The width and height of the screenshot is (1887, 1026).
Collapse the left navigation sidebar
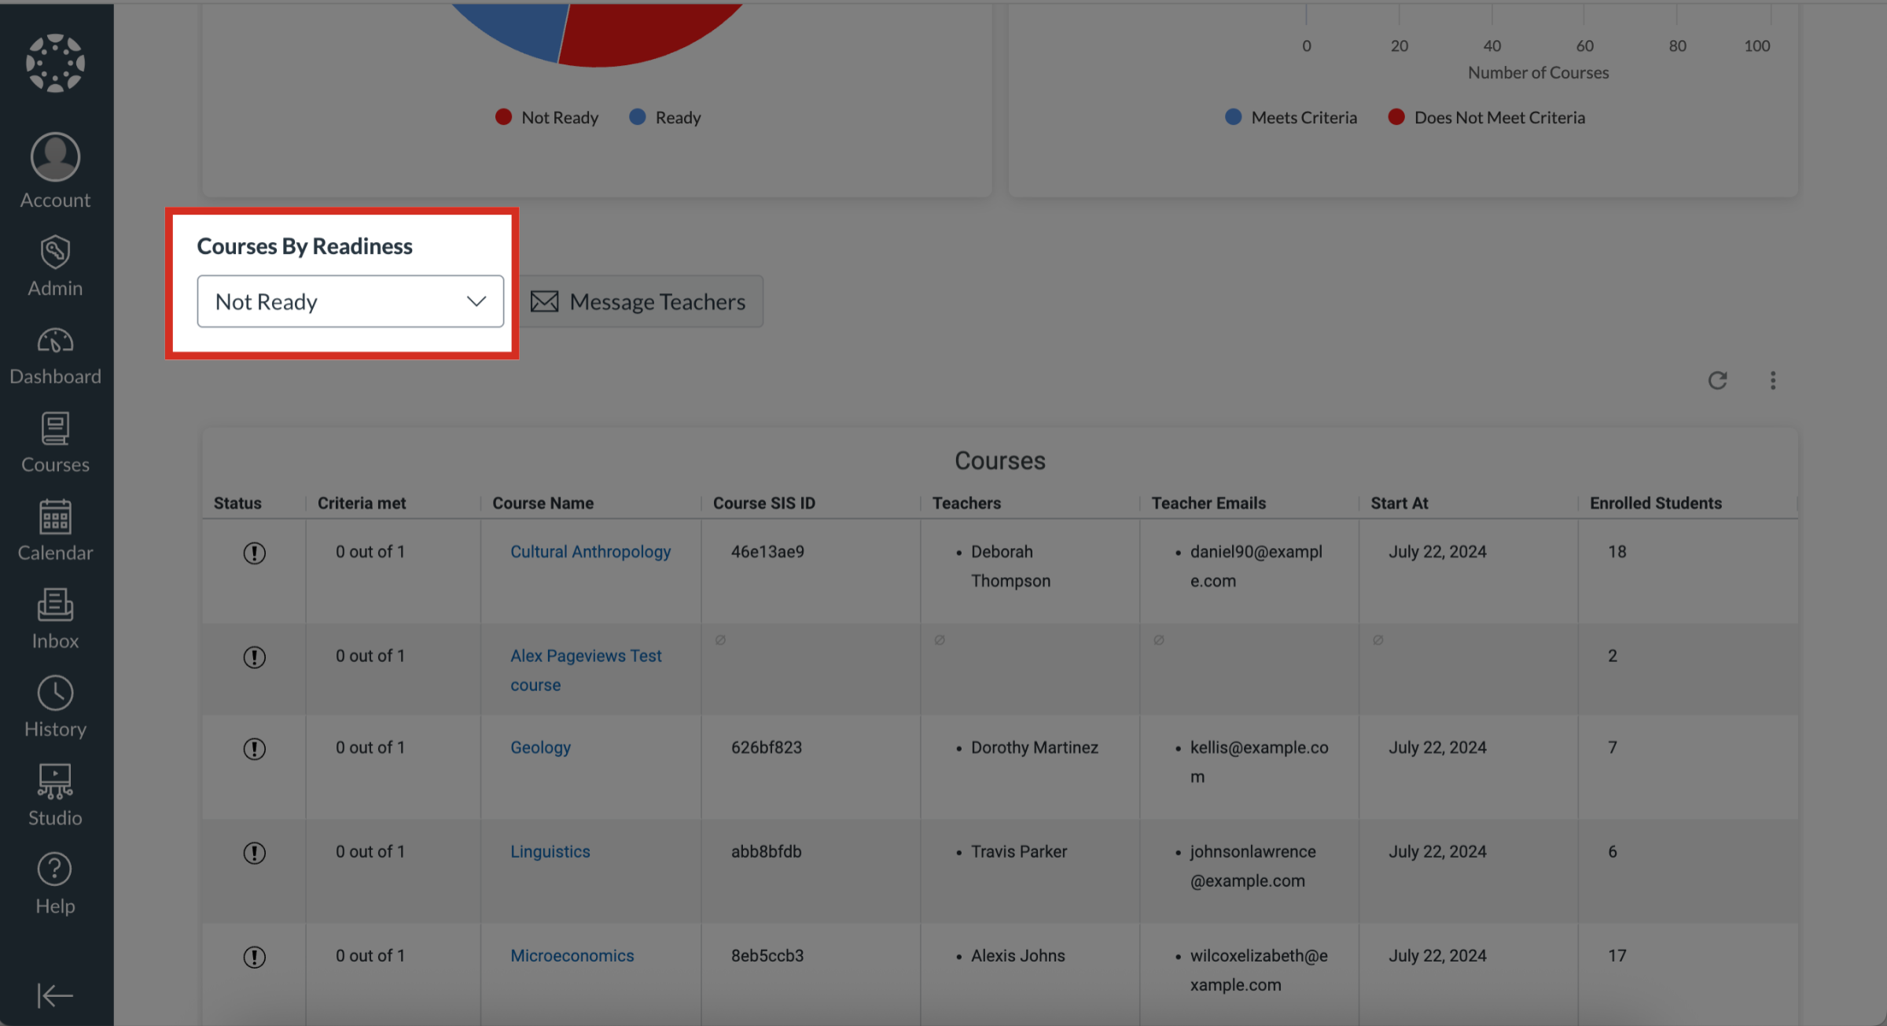[x=54, y=995]
